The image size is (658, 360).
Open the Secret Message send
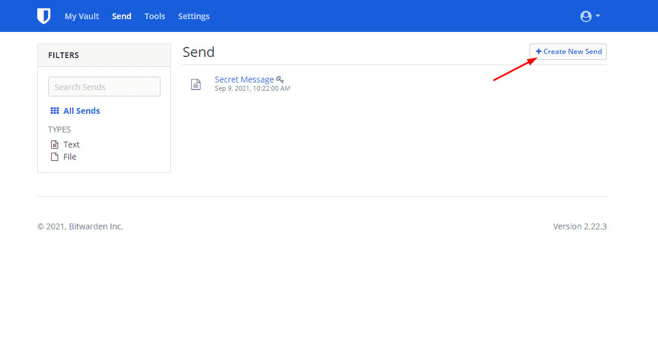pos(244,80)
